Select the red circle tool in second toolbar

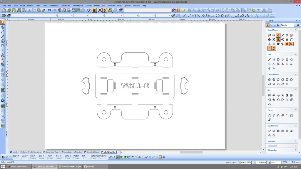point(218,16)
